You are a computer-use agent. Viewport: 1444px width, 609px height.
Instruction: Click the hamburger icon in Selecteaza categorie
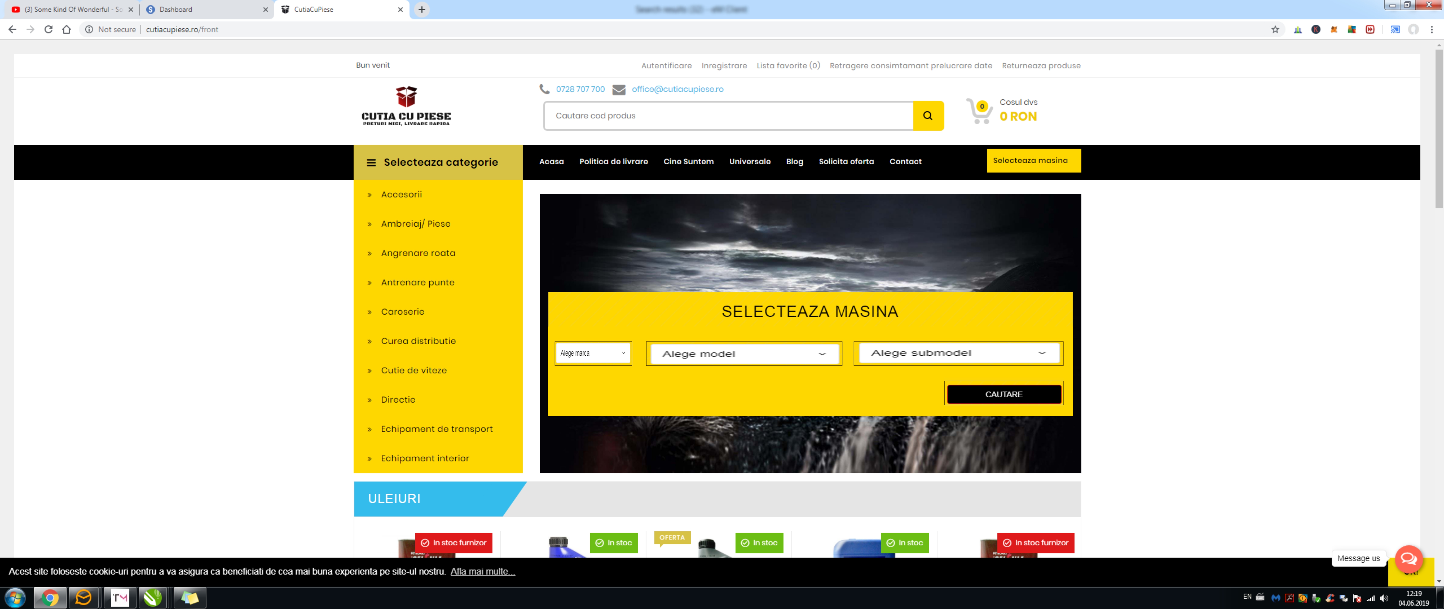click(x=371, y=162)
